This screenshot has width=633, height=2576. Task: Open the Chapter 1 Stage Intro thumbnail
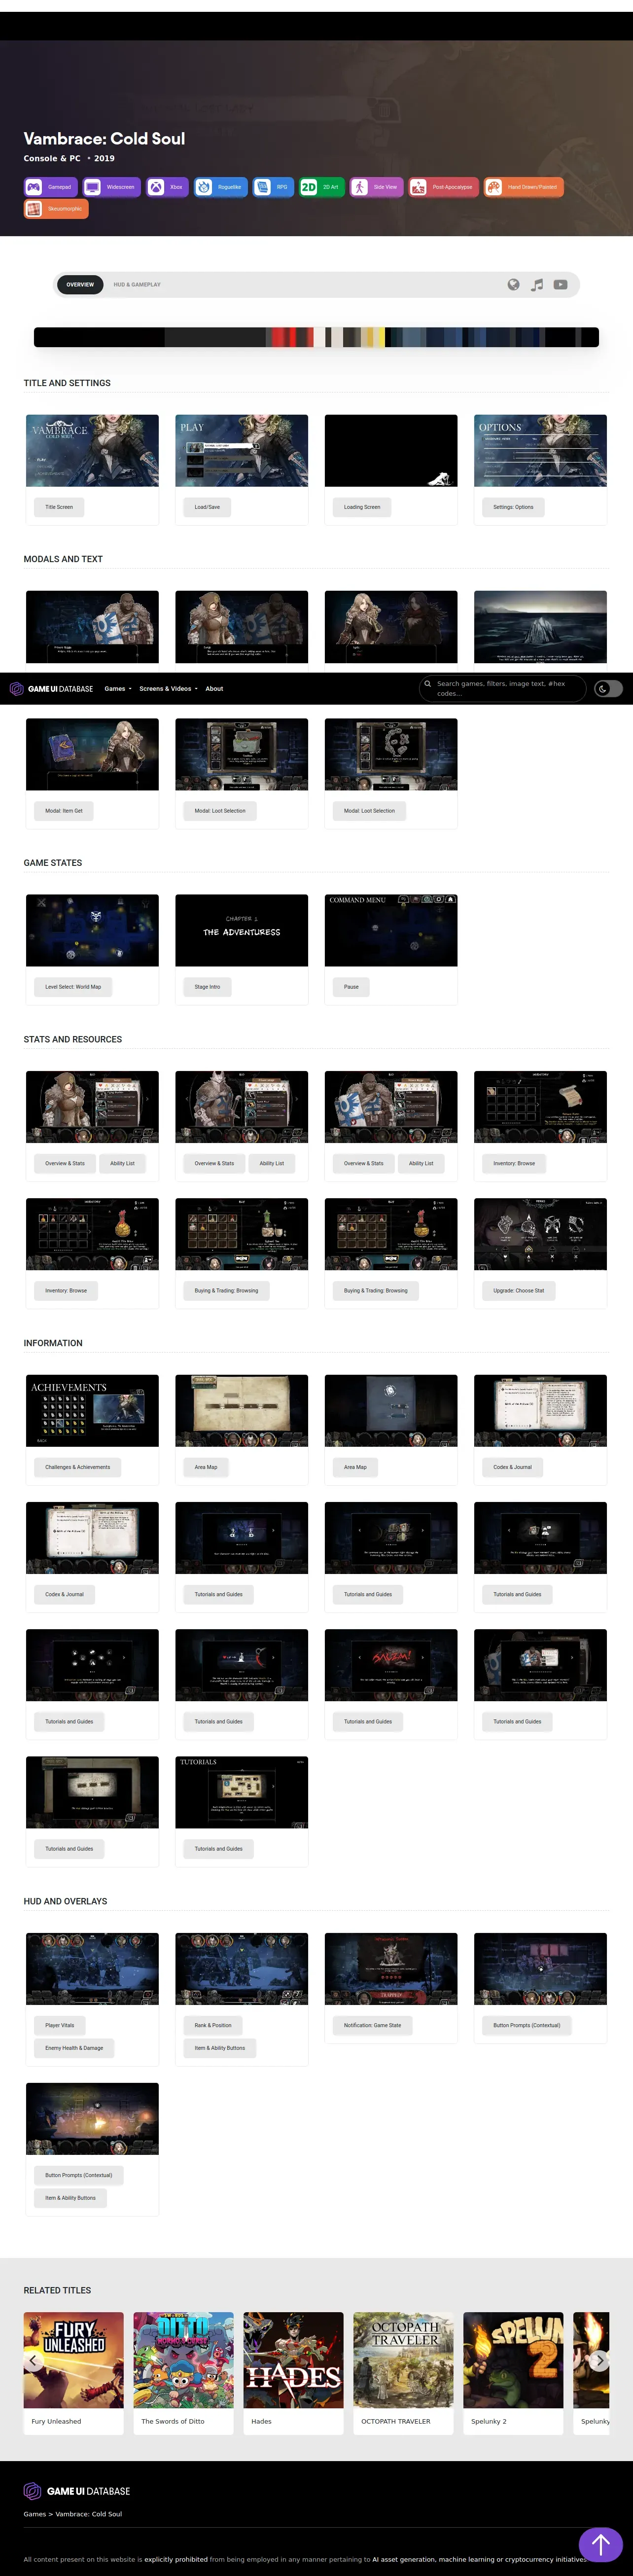tap(241, 931)
